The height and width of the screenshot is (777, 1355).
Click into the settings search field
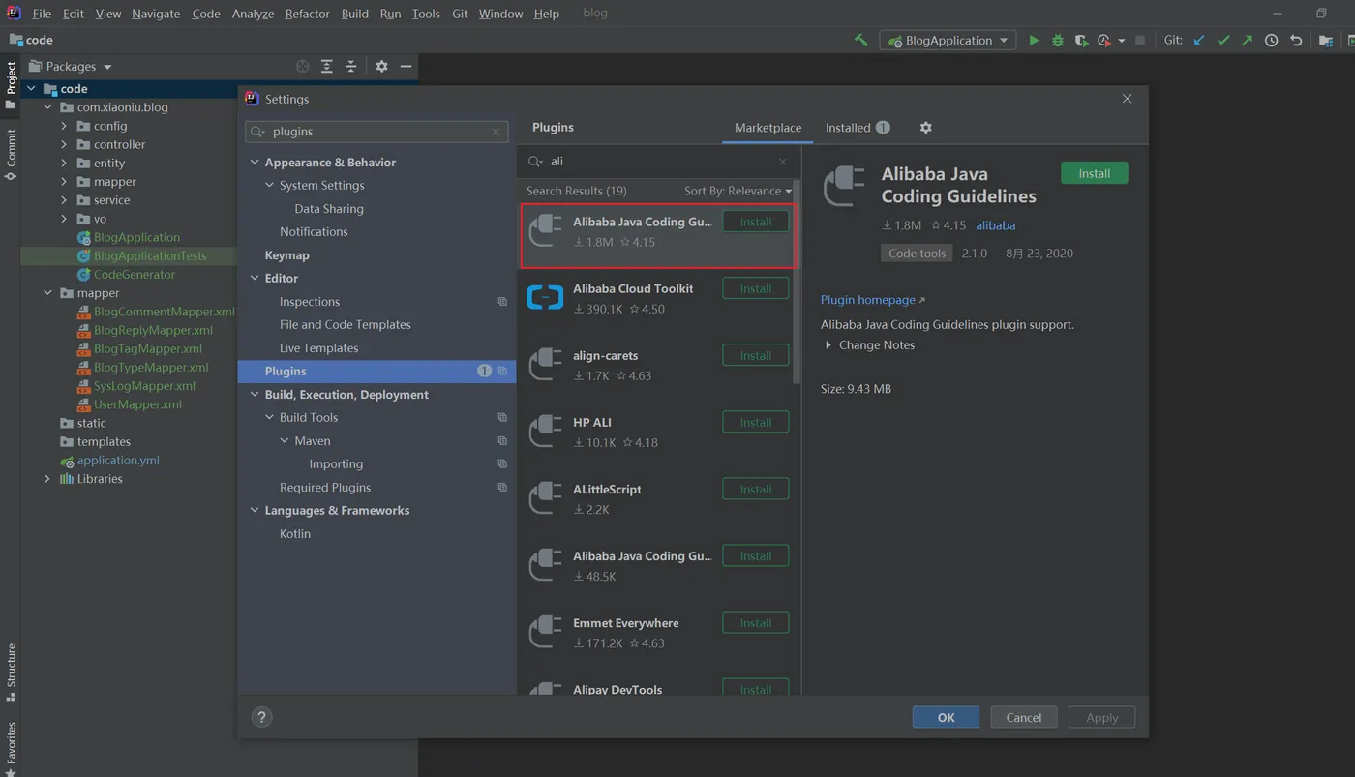[377, 132]
